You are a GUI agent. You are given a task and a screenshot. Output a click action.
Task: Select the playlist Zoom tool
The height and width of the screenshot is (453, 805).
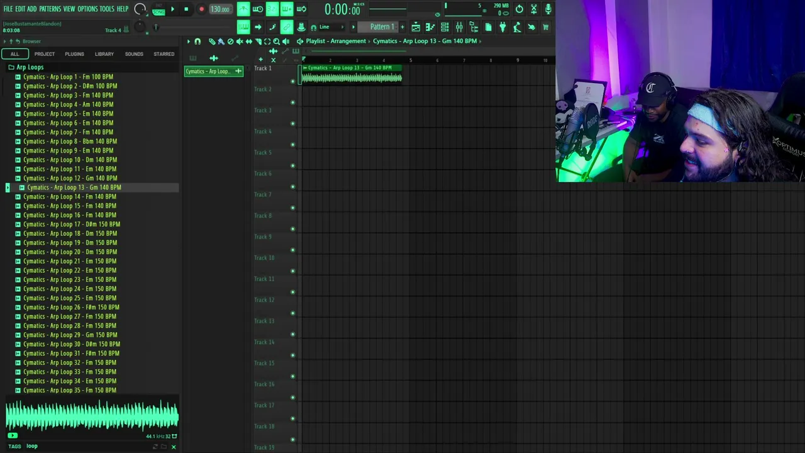tap(277, 42)
